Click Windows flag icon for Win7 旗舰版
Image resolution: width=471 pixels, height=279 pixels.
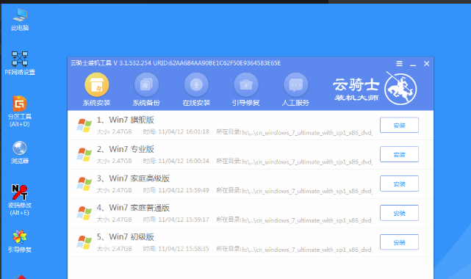[84, 125]
